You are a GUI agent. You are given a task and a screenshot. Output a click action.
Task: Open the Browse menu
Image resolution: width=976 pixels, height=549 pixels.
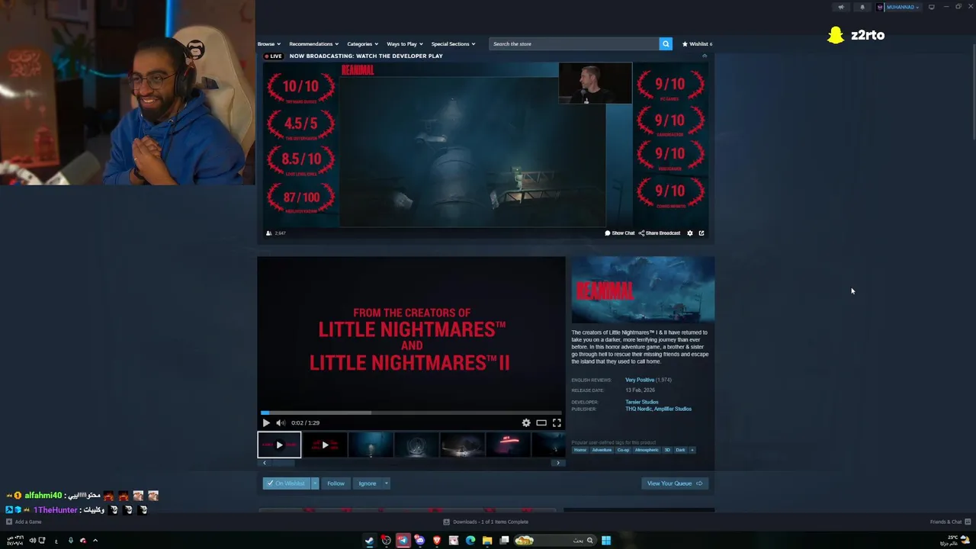click(269, 43)
